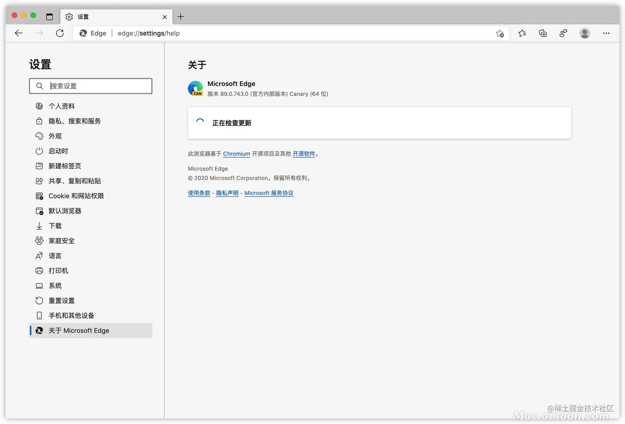Click the Edge logo in address bar
This screenshot has height=424, width=625.
pos(83,33)
